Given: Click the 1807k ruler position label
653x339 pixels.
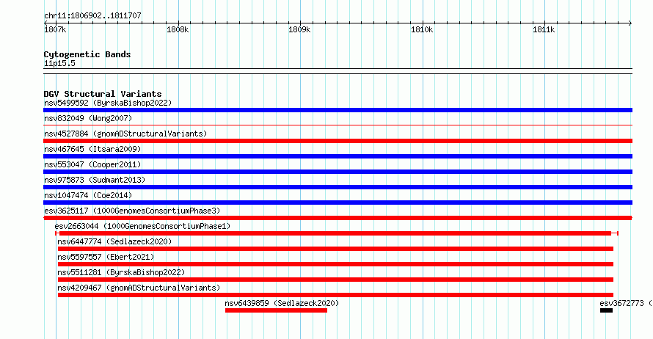Looking at the screenshot, I should (55, 29).
